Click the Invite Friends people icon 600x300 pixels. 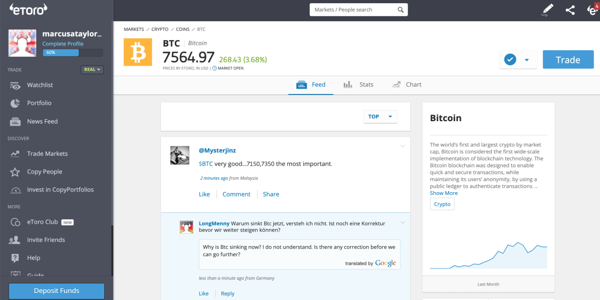(x=14, y=240)
